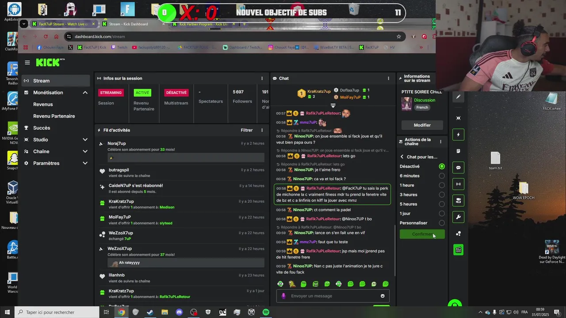Show hidden system tray icons

click(480, 312)
